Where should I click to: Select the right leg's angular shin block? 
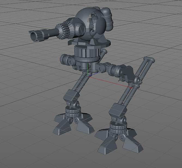(x=117, y=110)
